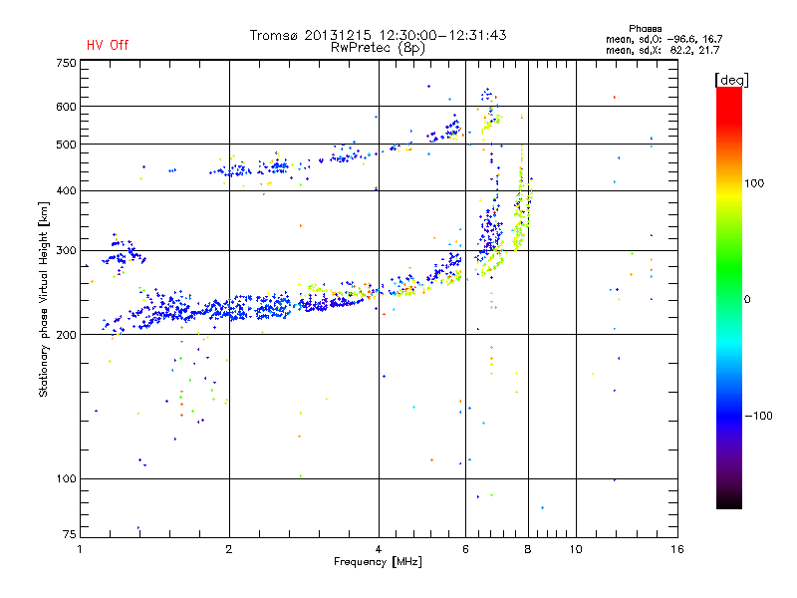
Task: Click the blue echo cluster at 300 km near 1.2 MHz
Action: click(x=124, y=253)
